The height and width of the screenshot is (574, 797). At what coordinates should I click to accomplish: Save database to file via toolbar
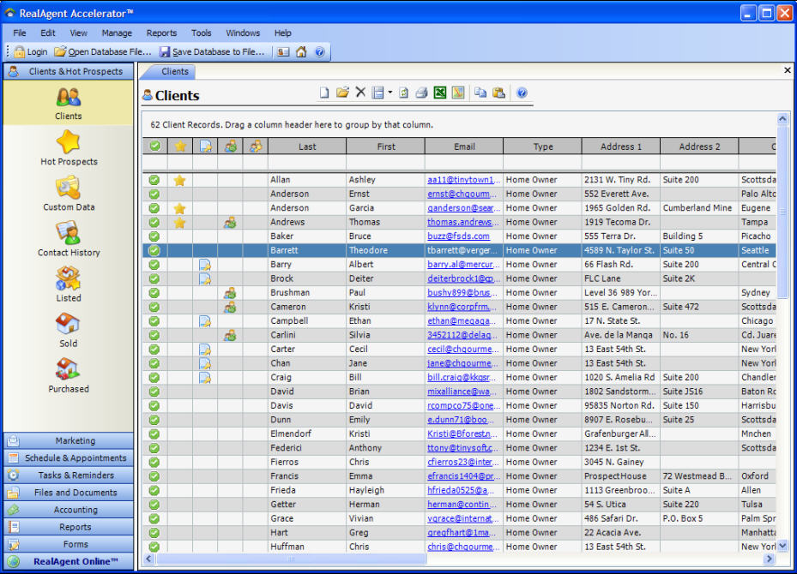coord(212,51)
